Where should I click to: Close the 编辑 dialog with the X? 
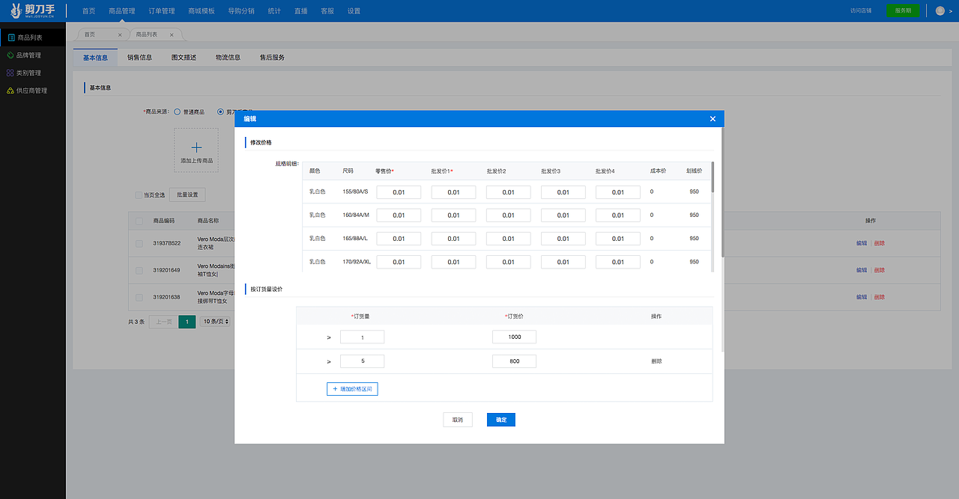pyautogui.click(x=713, y=119)
